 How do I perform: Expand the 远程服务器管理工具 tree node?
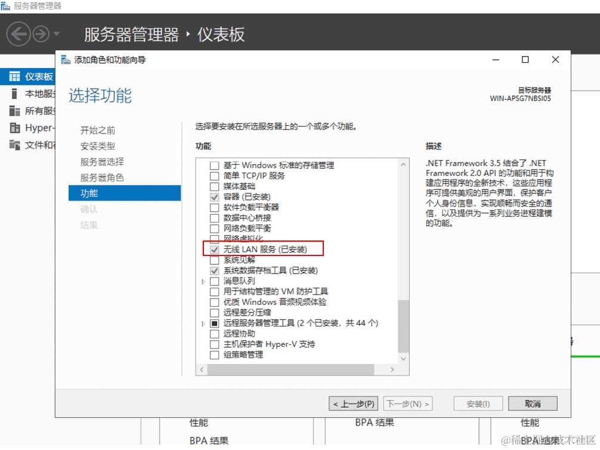tap(203, 323)
